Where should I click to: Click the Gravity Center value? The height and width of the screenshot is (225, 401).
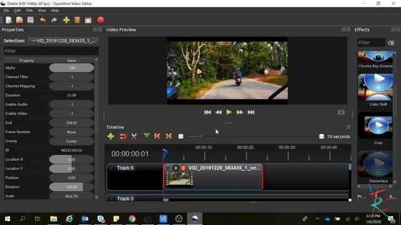pyautogui.click(x=71, y=141)
